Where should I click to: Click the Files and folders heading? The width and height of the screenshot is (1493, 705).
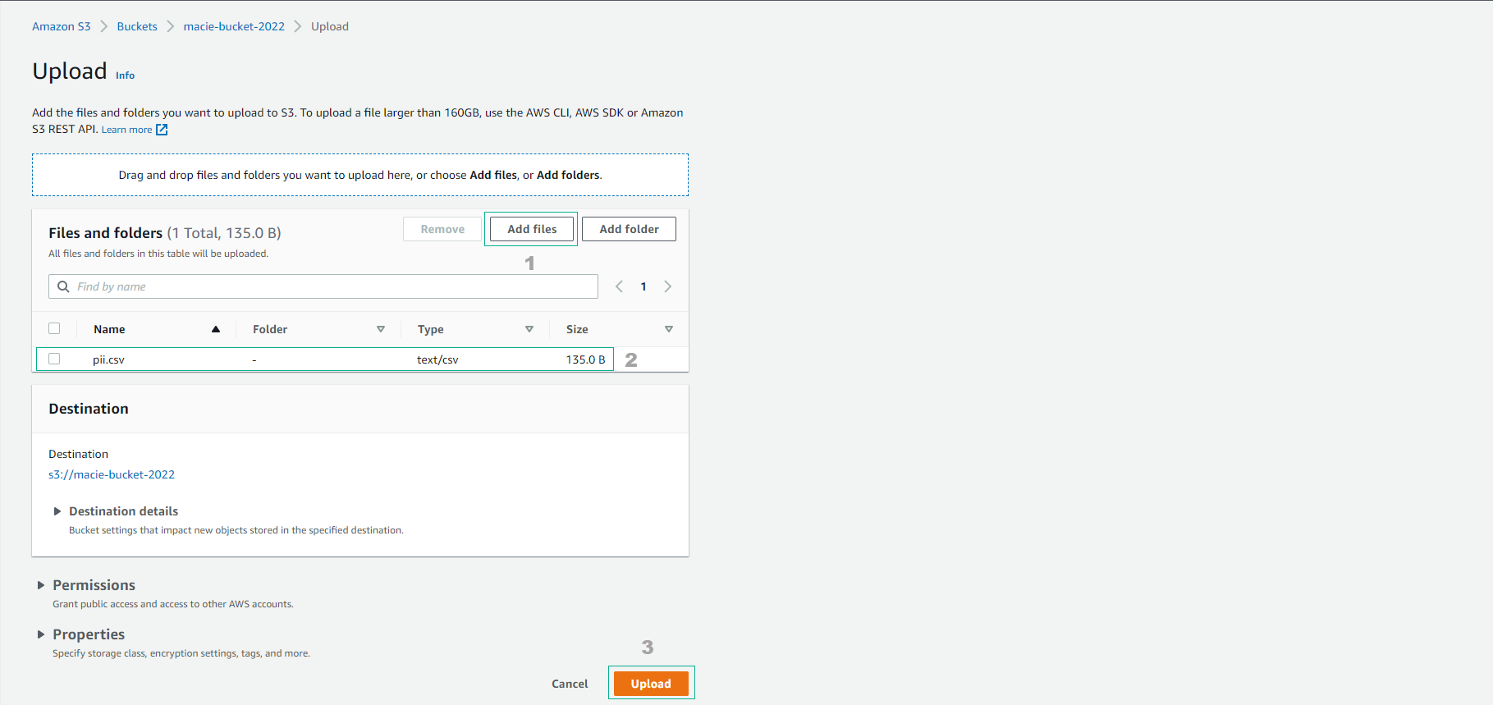(x=106, y=233)
